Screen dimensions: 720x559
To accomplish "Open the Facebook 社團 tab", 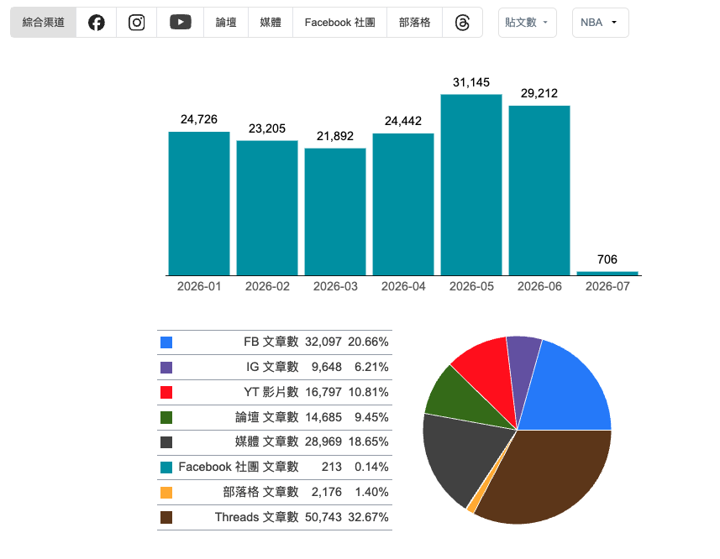I will point(339,23).
